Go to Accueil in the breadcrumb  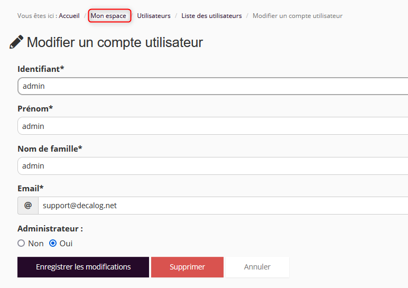(x=69, y=16)
